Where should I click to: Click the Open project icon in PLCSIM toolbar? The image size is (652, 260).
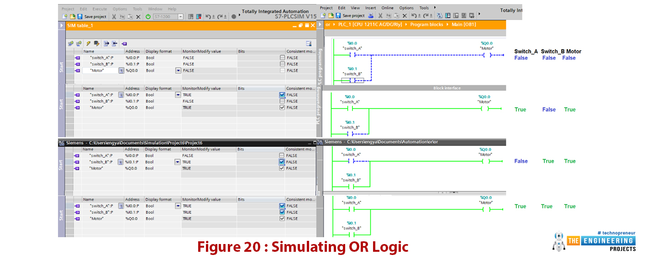[73, 16]
